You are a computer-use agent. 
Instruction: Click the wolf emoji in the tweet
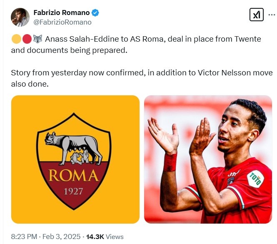37,40
